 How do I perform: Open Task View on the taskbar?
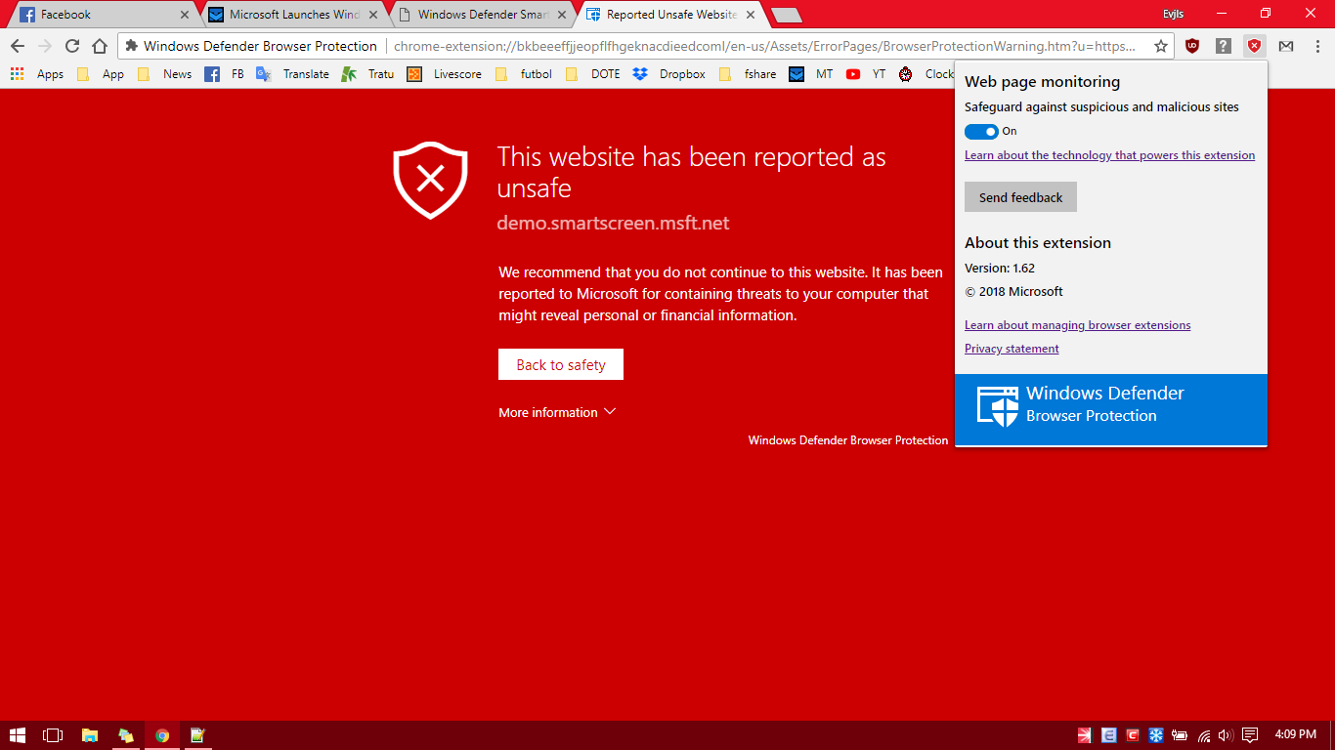[53, 735]
